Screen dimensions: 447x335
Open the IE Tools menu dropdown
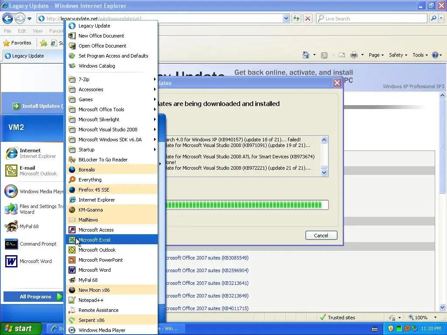(420, 55)
